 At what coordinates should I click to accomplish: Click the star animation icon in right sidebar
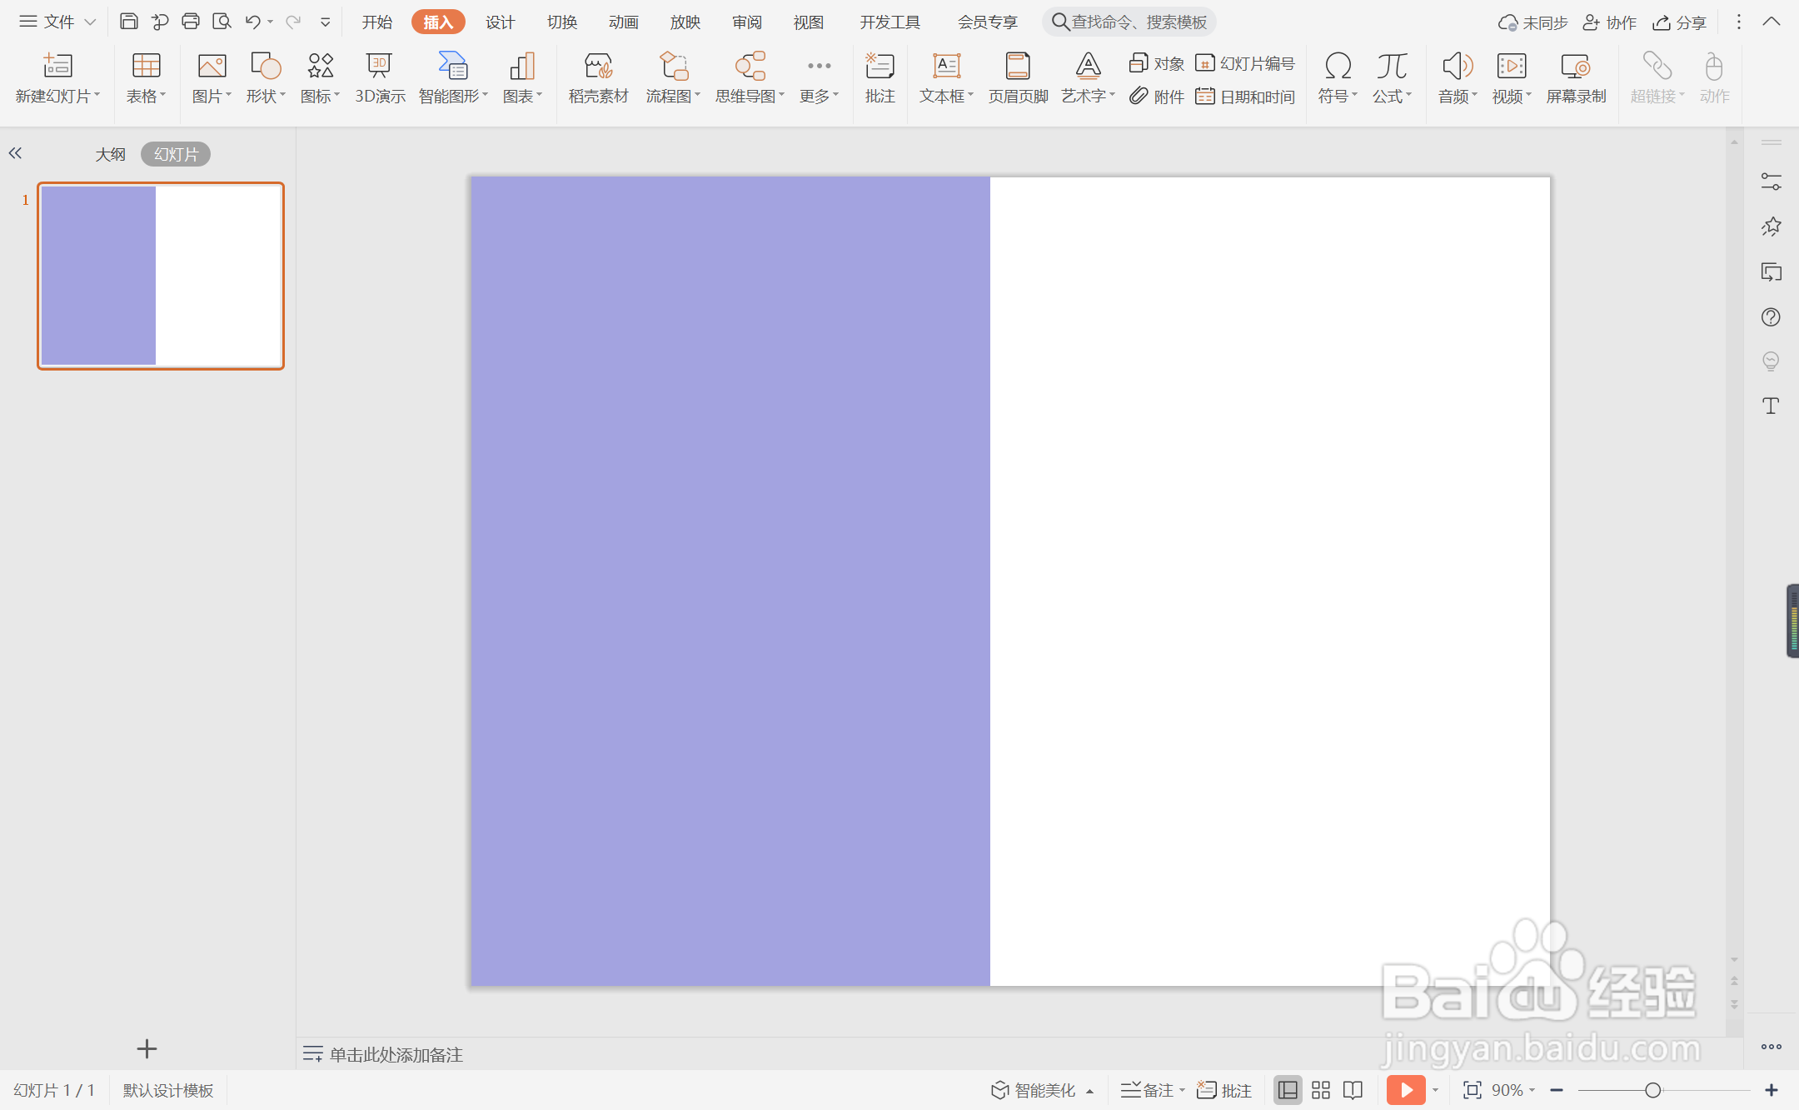tap(1771, 226)
